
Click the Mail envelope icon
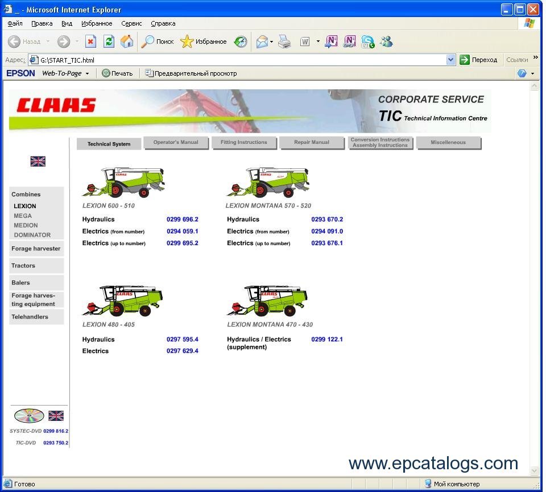pos(262,42)
